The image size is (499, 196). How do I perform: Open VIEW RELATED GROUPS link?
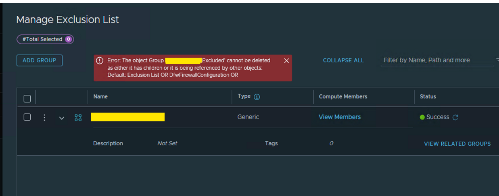click(x=457, y=144)
